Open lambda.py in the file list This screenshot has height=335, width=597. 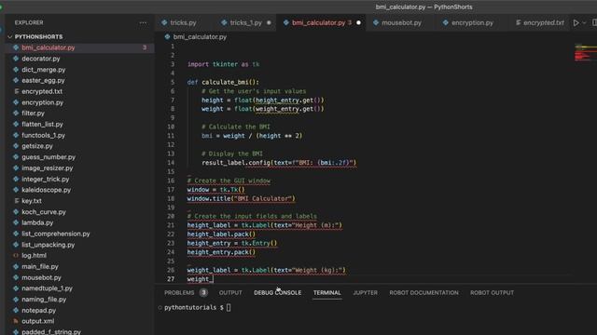click(x=37, y=222)
